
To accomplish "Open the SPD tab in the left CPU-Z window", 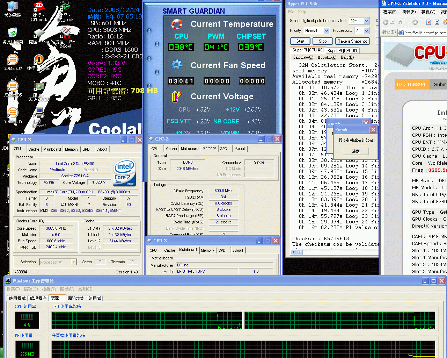I will coord(86,149).
